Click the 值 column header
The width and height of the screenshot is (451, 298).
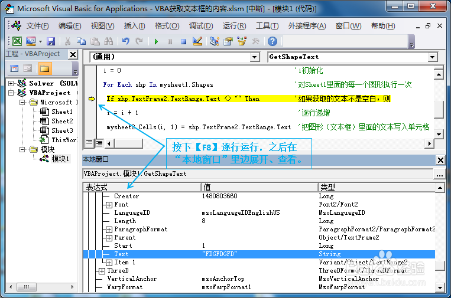coord(259,188)
